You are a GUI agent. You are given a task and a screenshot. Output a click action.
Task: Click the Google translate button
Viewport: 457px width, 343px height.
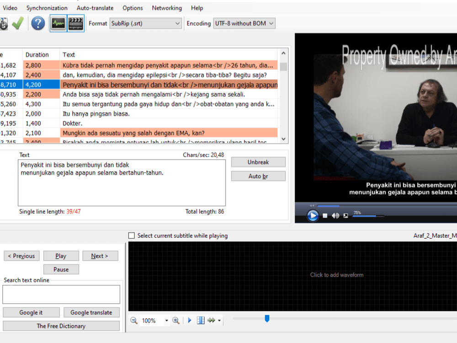tap(91, 312)
